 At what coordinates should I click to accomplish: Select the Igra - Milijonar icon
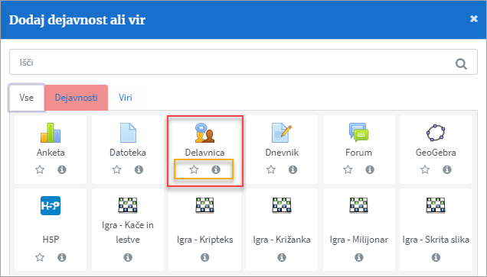coord(358,205)
